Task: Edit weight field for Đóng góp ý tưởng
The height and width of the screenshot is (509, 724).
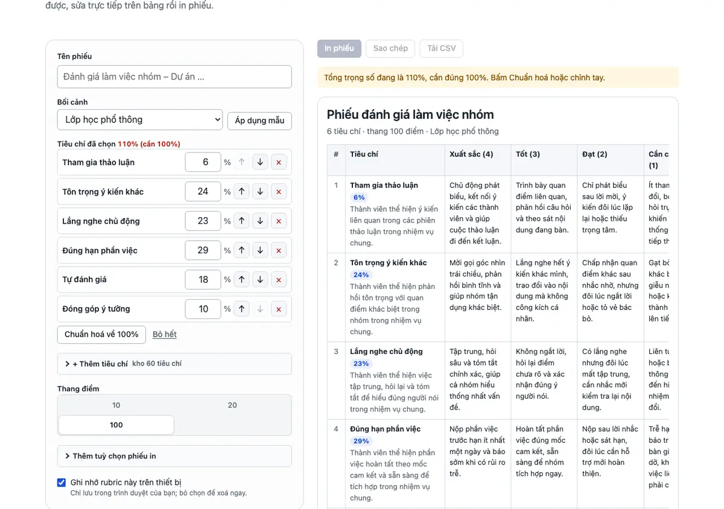Action: pos(203,309)
